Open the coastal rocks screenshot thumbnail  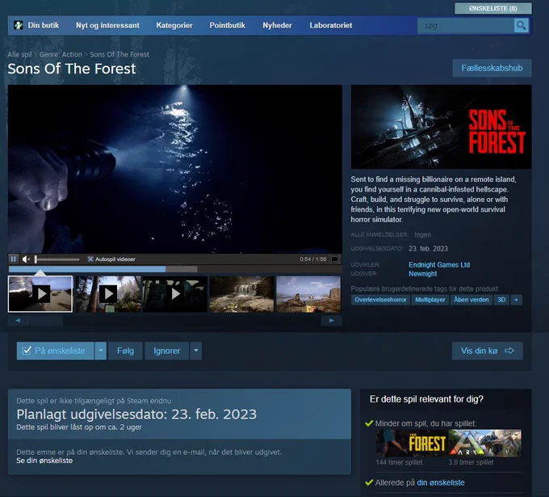308,293
